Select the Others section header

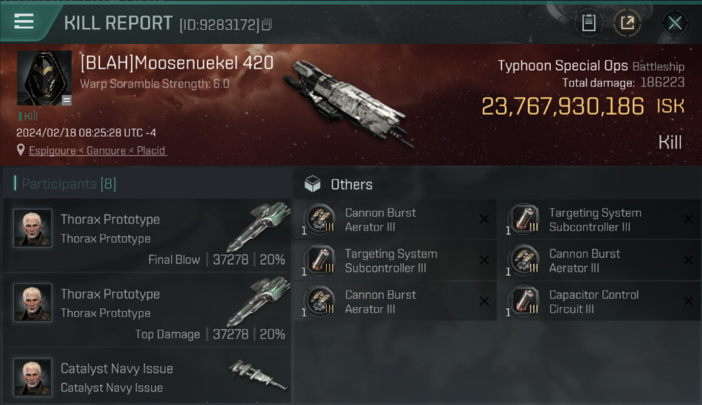351,185
